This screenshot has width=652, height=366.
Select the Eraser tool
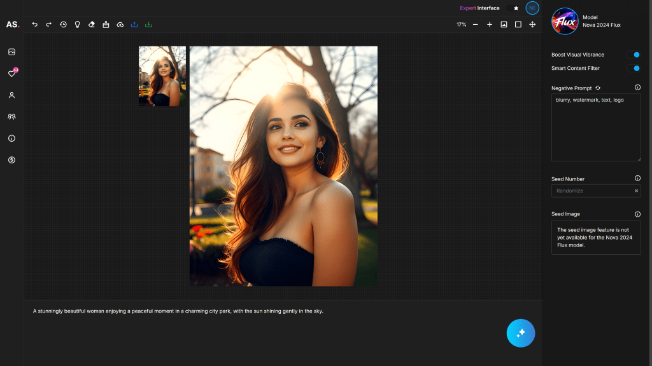pos(91,25)
